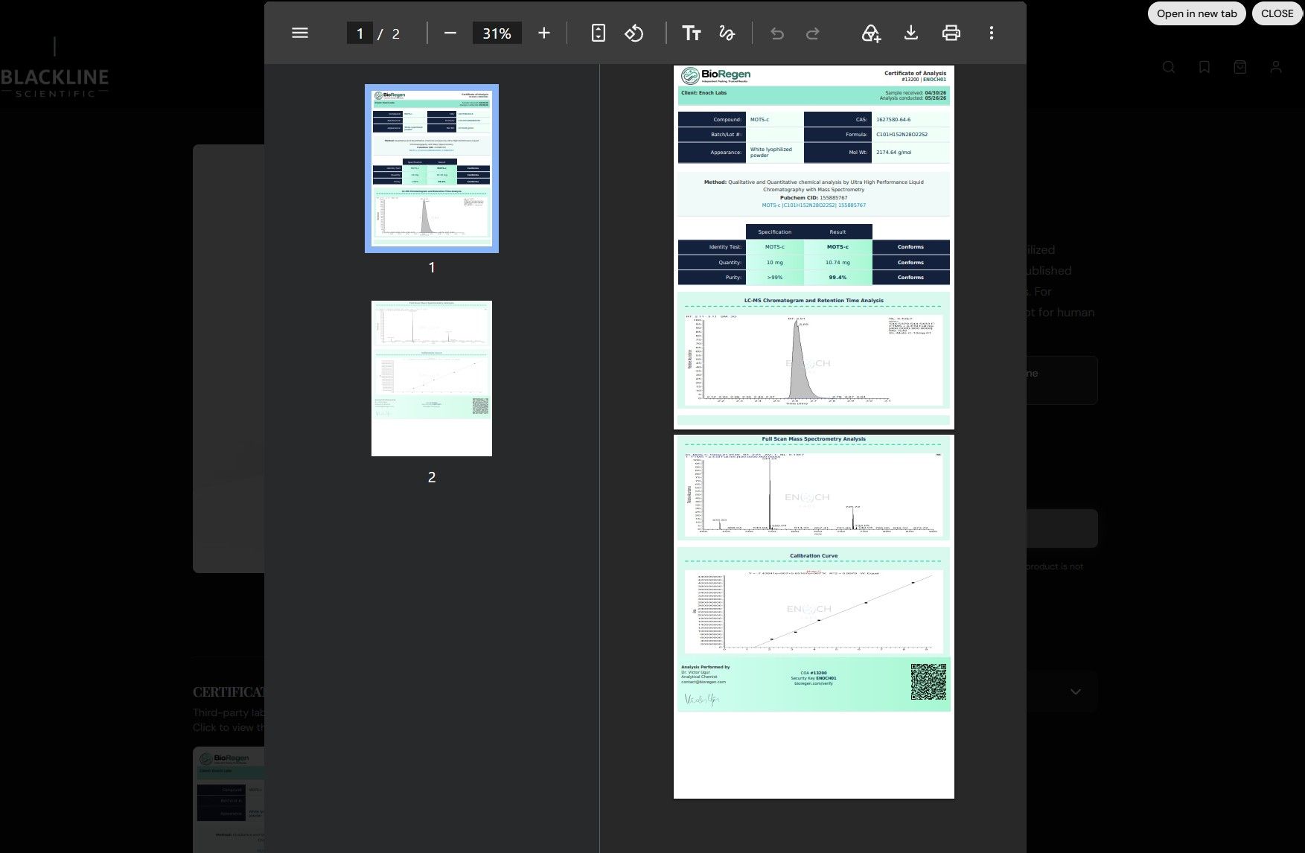Click the '10.74 mg' quantity result
Image resolution: width=1305 pixels, height=853 pixels.
click(837, 263)
